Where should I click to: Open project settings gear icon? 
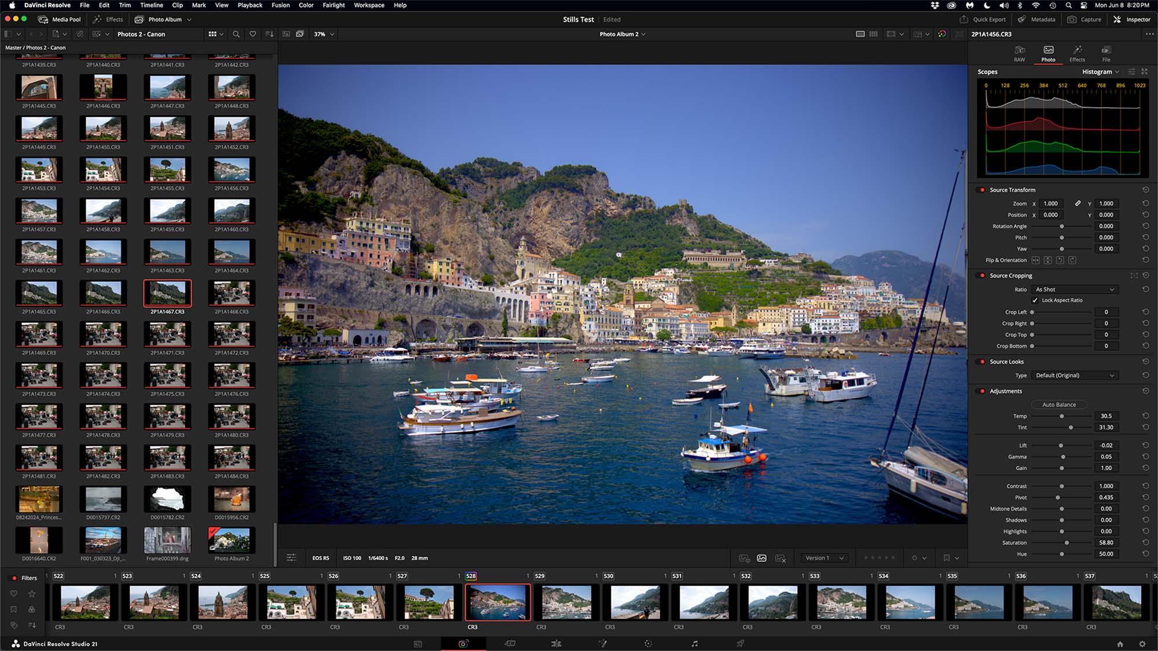[1142, 644]
